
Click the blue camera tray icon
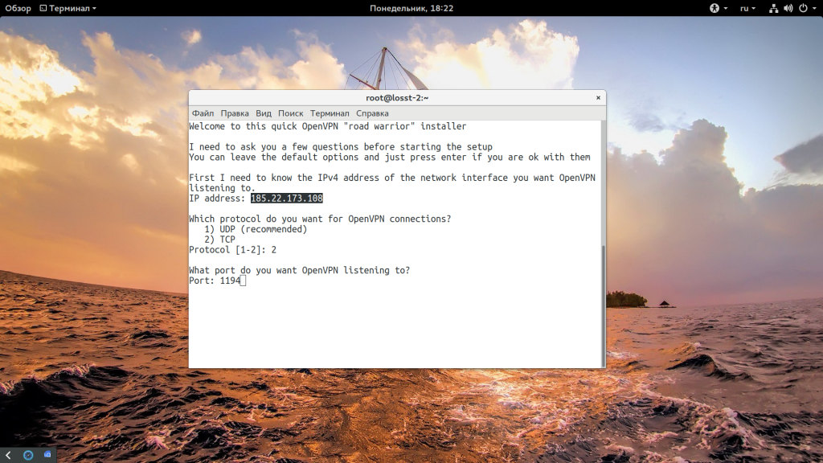pos(47,455)
